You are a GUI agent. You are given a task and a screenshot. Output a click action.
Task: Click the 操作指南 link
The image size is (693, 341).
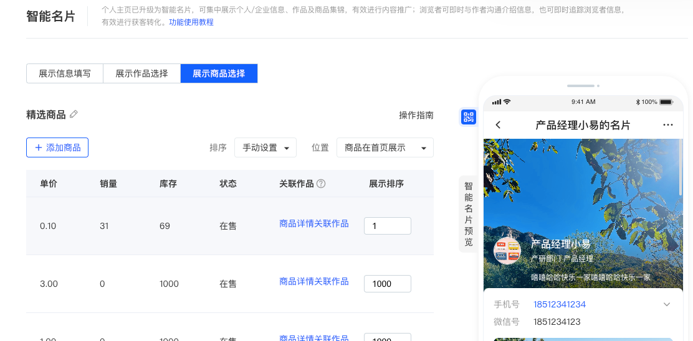pos(416,115)
